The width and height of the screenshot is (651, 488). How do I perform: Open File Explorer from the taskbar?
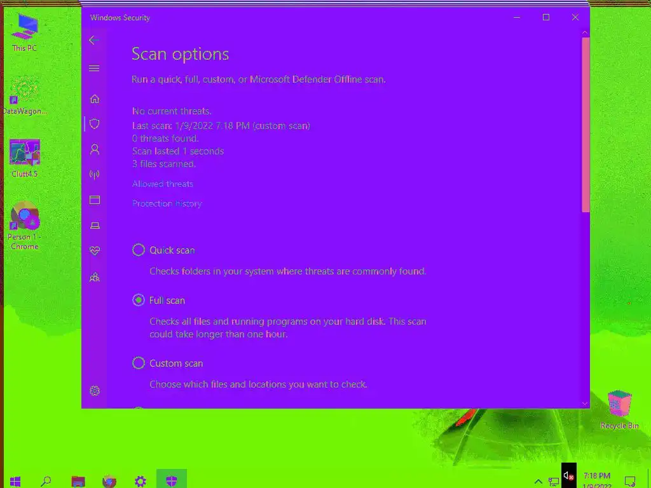pyautogui.click(x=78, y=482)
